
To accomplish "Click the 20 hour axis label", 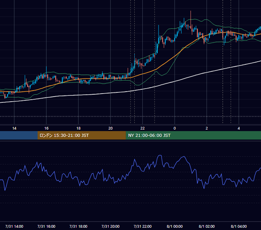I will 111,128.
